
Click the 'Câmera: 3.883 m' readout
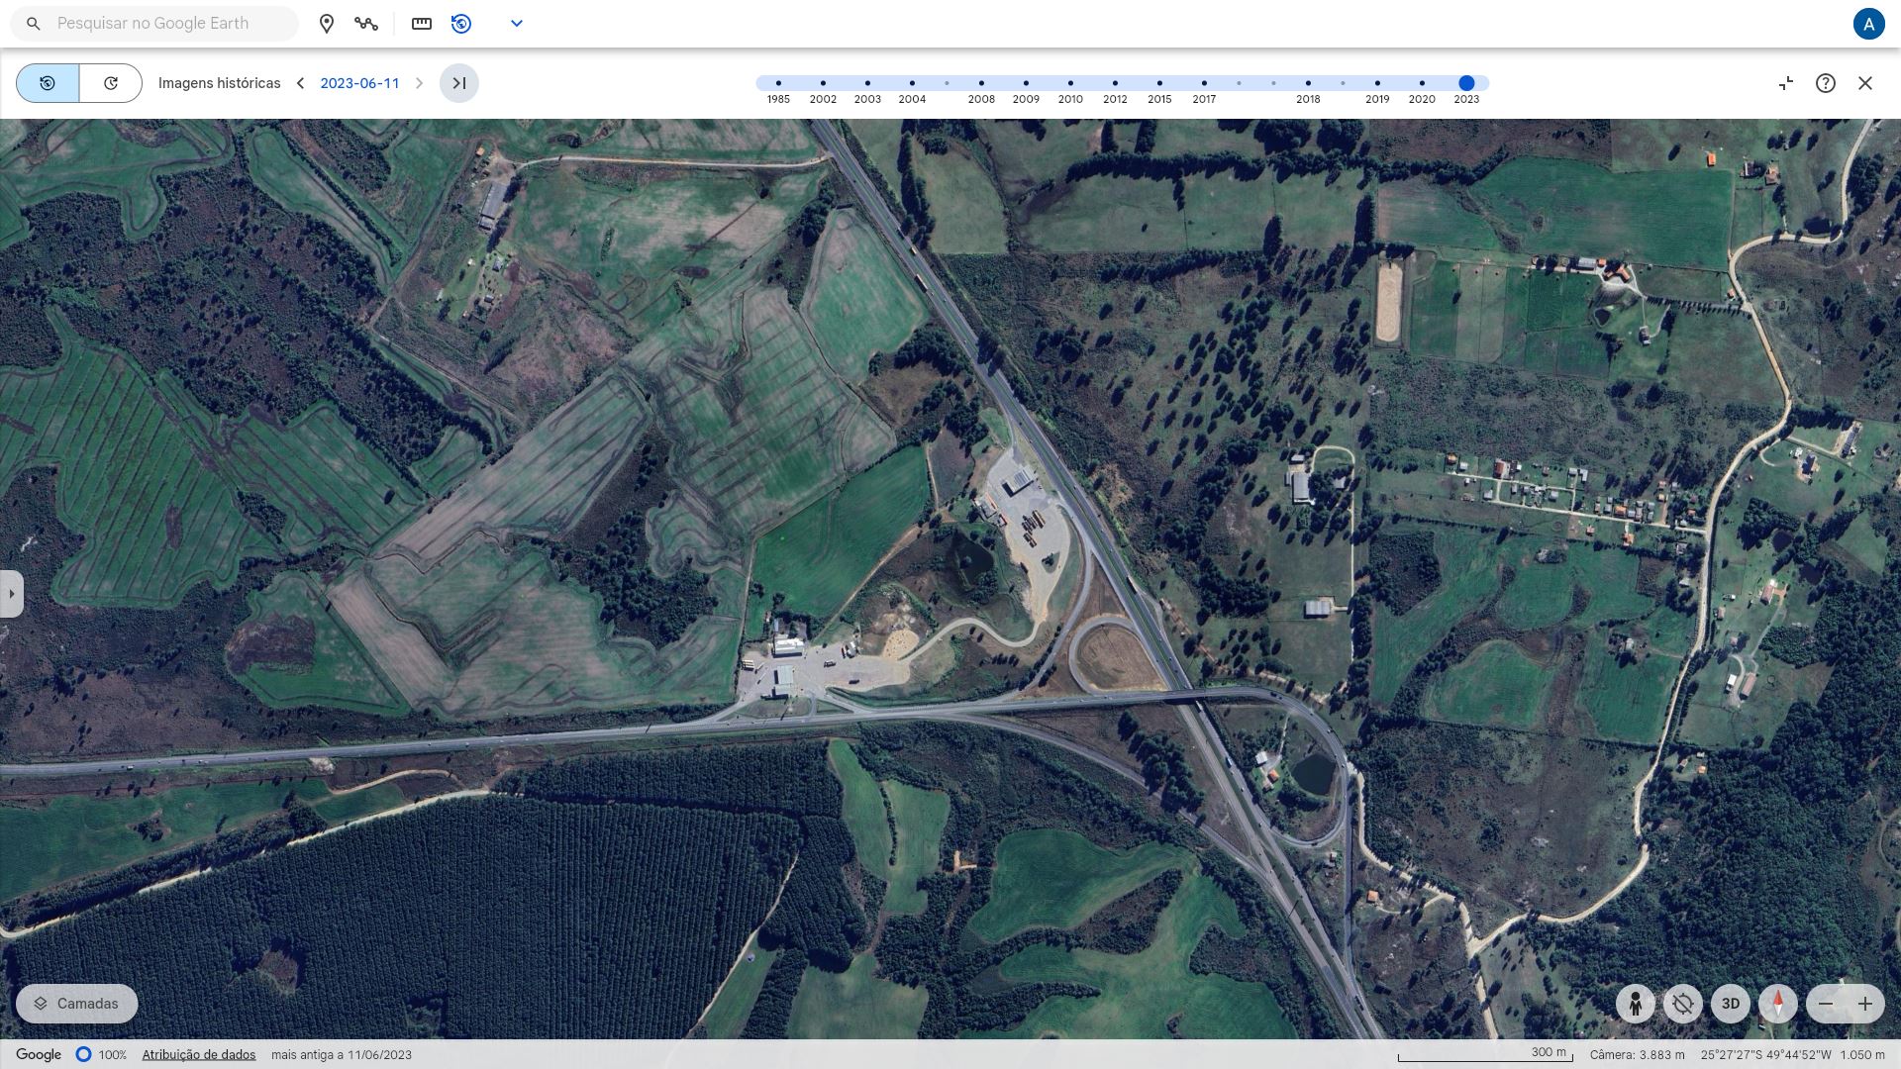pos(1638,1055)
